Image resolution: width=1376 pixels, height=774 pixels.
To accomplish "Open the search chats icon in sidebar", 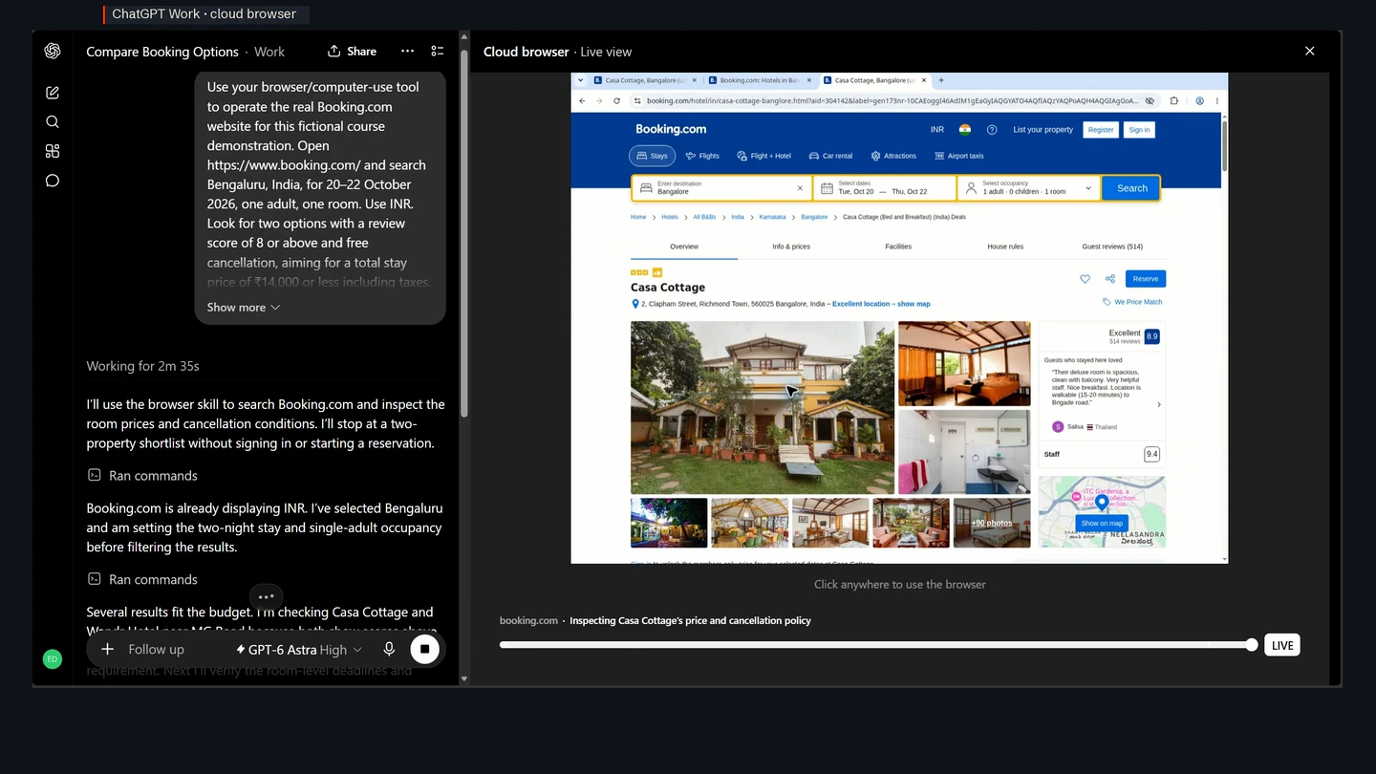I will coord(53,121).
